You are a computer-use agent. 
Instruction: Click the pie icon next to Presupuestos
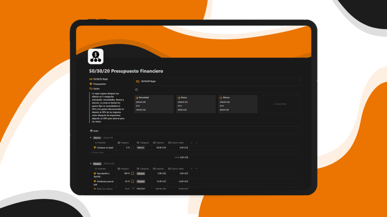coord(91,84)
